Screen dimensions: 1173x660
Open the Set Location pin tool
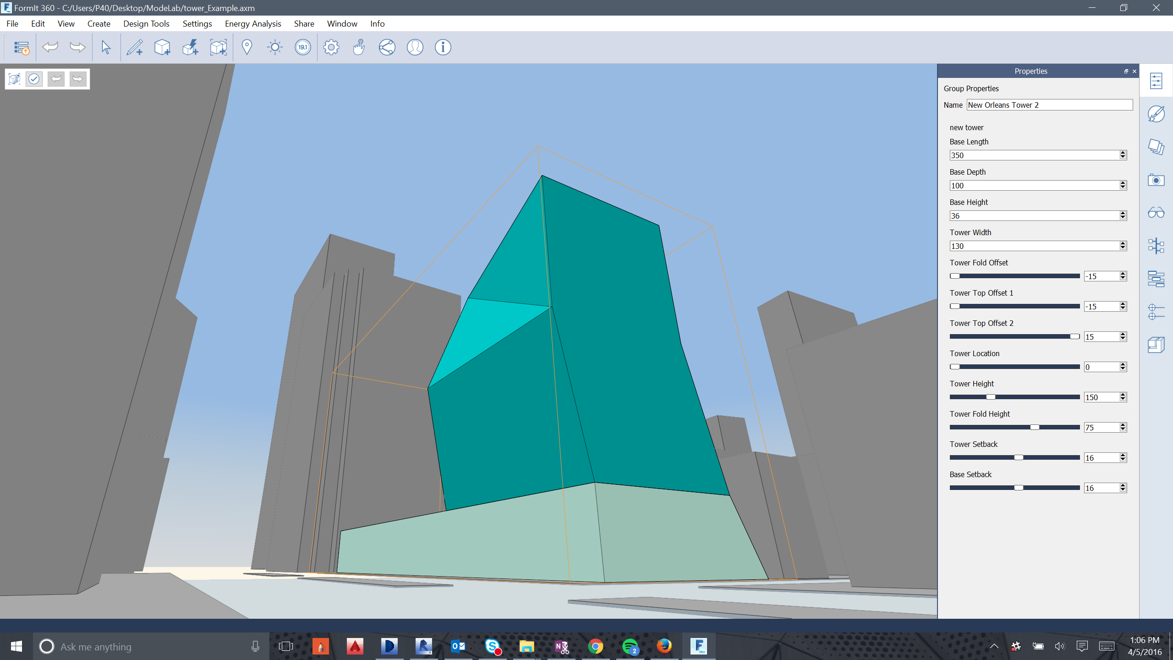[x=247, y=47]
